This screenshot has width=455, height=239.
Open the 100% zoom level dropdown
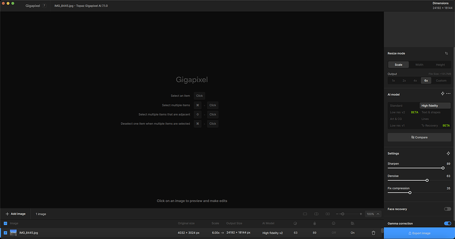373,214
